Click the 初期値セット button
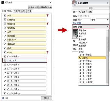Viewport: 110px width, 101px height. tap(33, 7)
